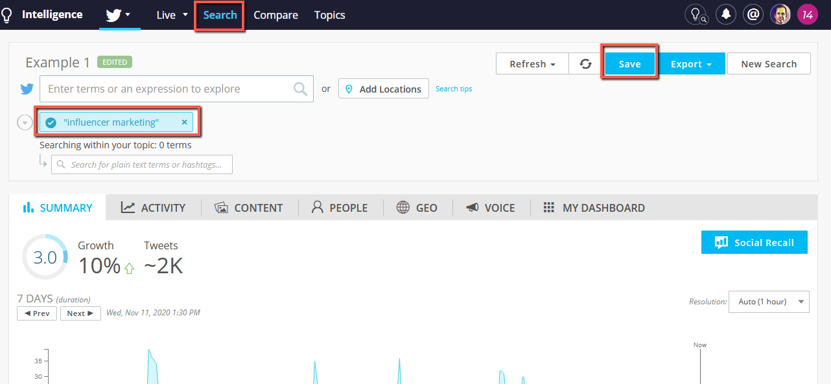Click the magnifier icon in explore field

click(300, 89)
